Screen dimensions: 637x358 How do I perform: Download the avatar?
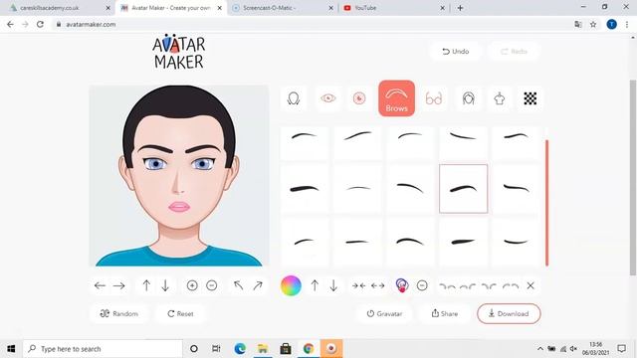click(509, 314)
